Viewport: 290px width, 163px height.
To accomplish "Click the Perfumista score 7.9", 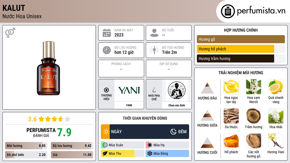I will click(x=64, y=132).
